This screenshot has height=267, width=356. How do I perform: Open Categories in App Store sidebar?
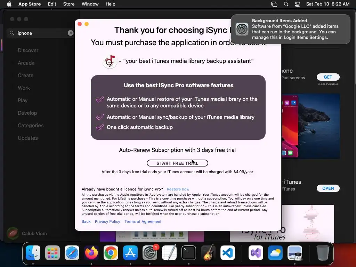click(31, 125)
